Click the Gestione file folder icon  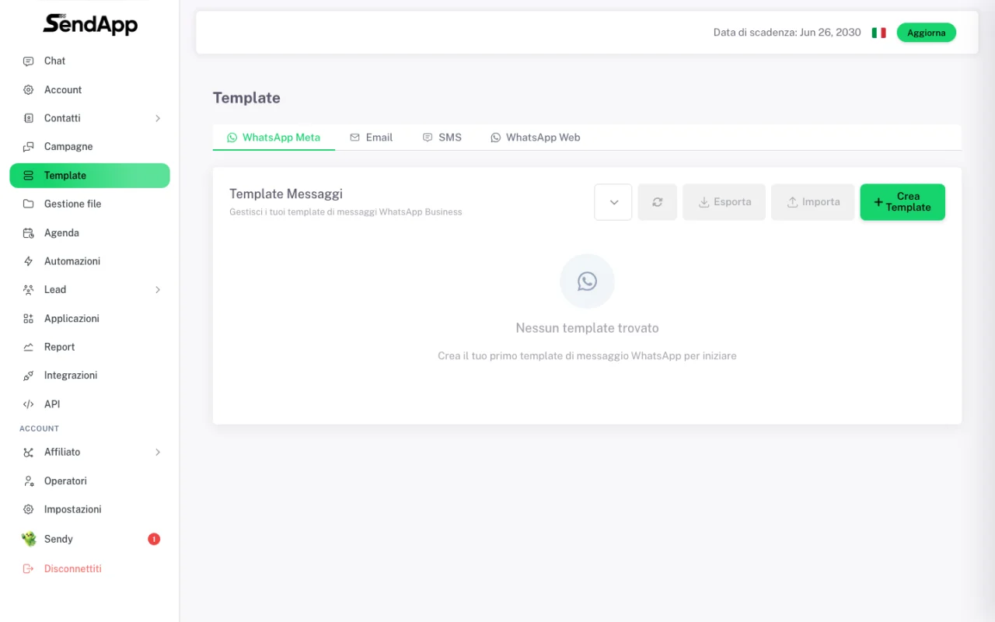(29, 204)
